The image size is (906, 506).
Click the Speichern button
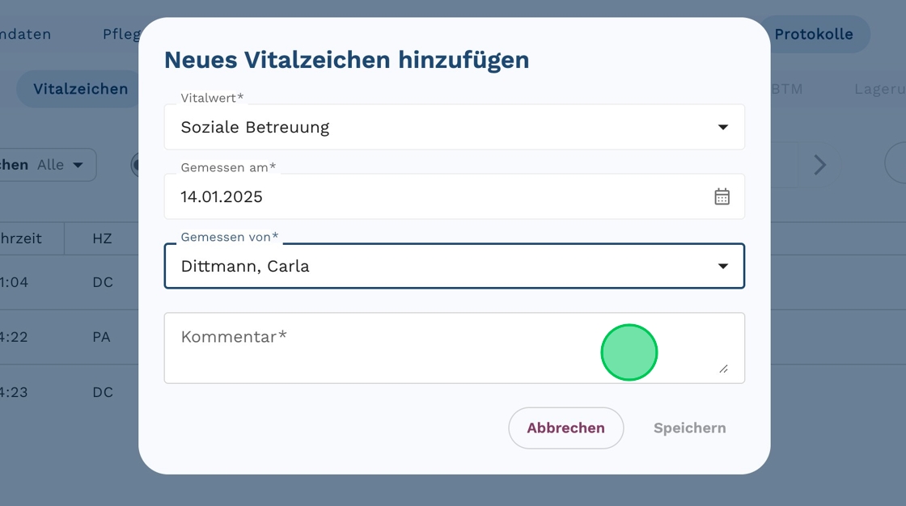689,428
